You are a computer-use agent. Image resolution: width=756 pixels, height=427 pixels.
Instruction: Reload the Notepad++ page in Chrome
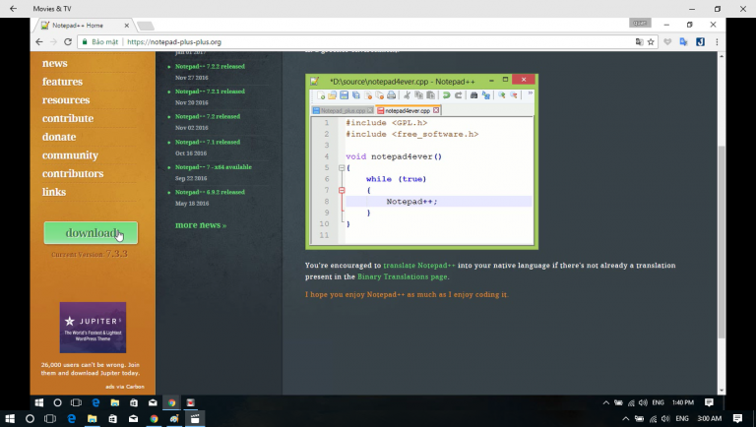[68, 42]
